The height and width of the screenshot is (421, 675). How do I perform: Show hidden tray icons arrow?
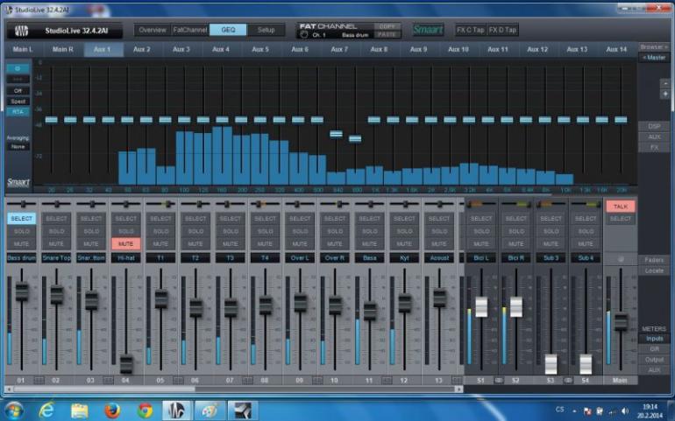[x=574, y=411]
